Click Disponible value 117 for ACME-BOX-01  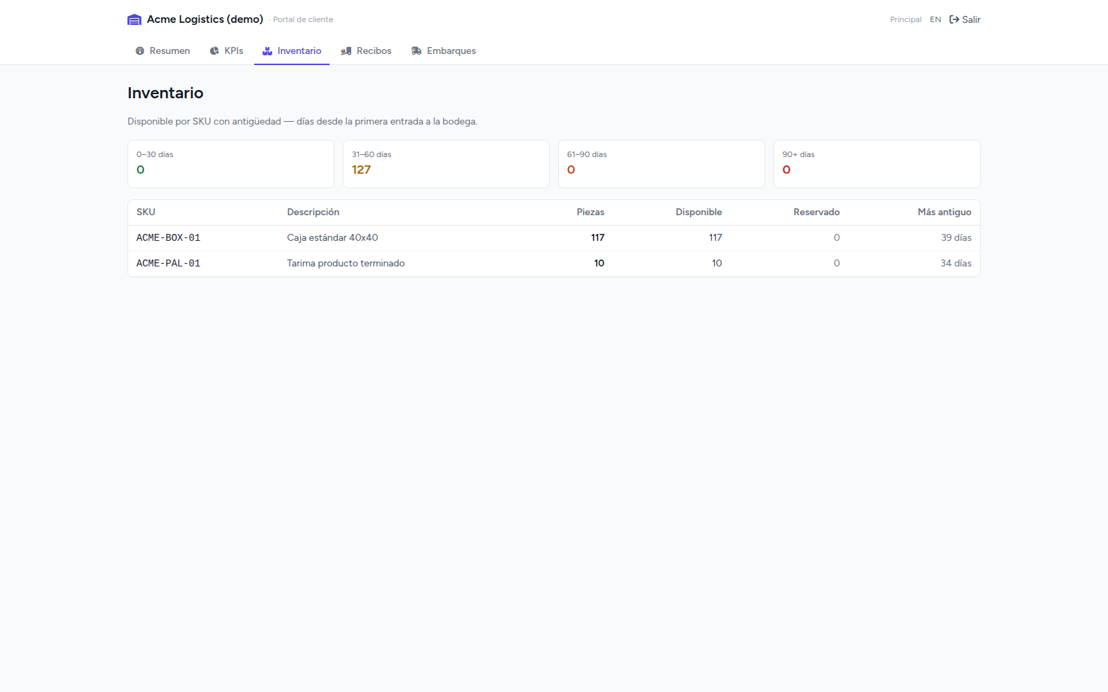tap(715, 238)
